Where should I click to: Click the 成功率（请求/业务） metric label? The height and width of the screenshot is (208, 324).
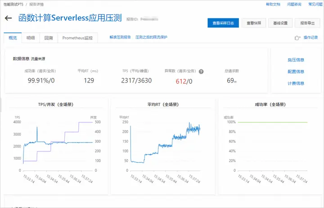(x=40, y=71)
